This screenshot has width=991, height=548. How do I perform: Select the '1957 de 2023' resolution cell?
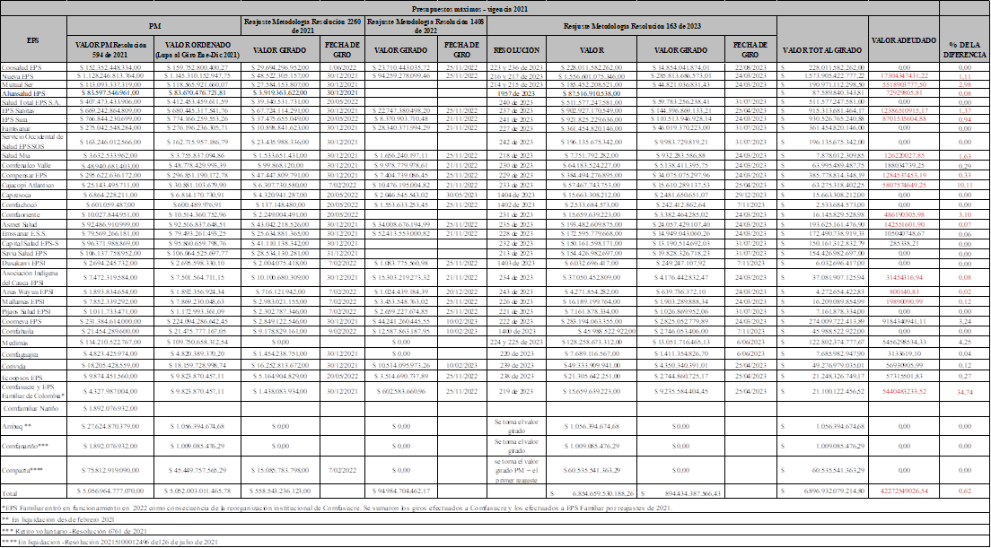coord(518,92)
